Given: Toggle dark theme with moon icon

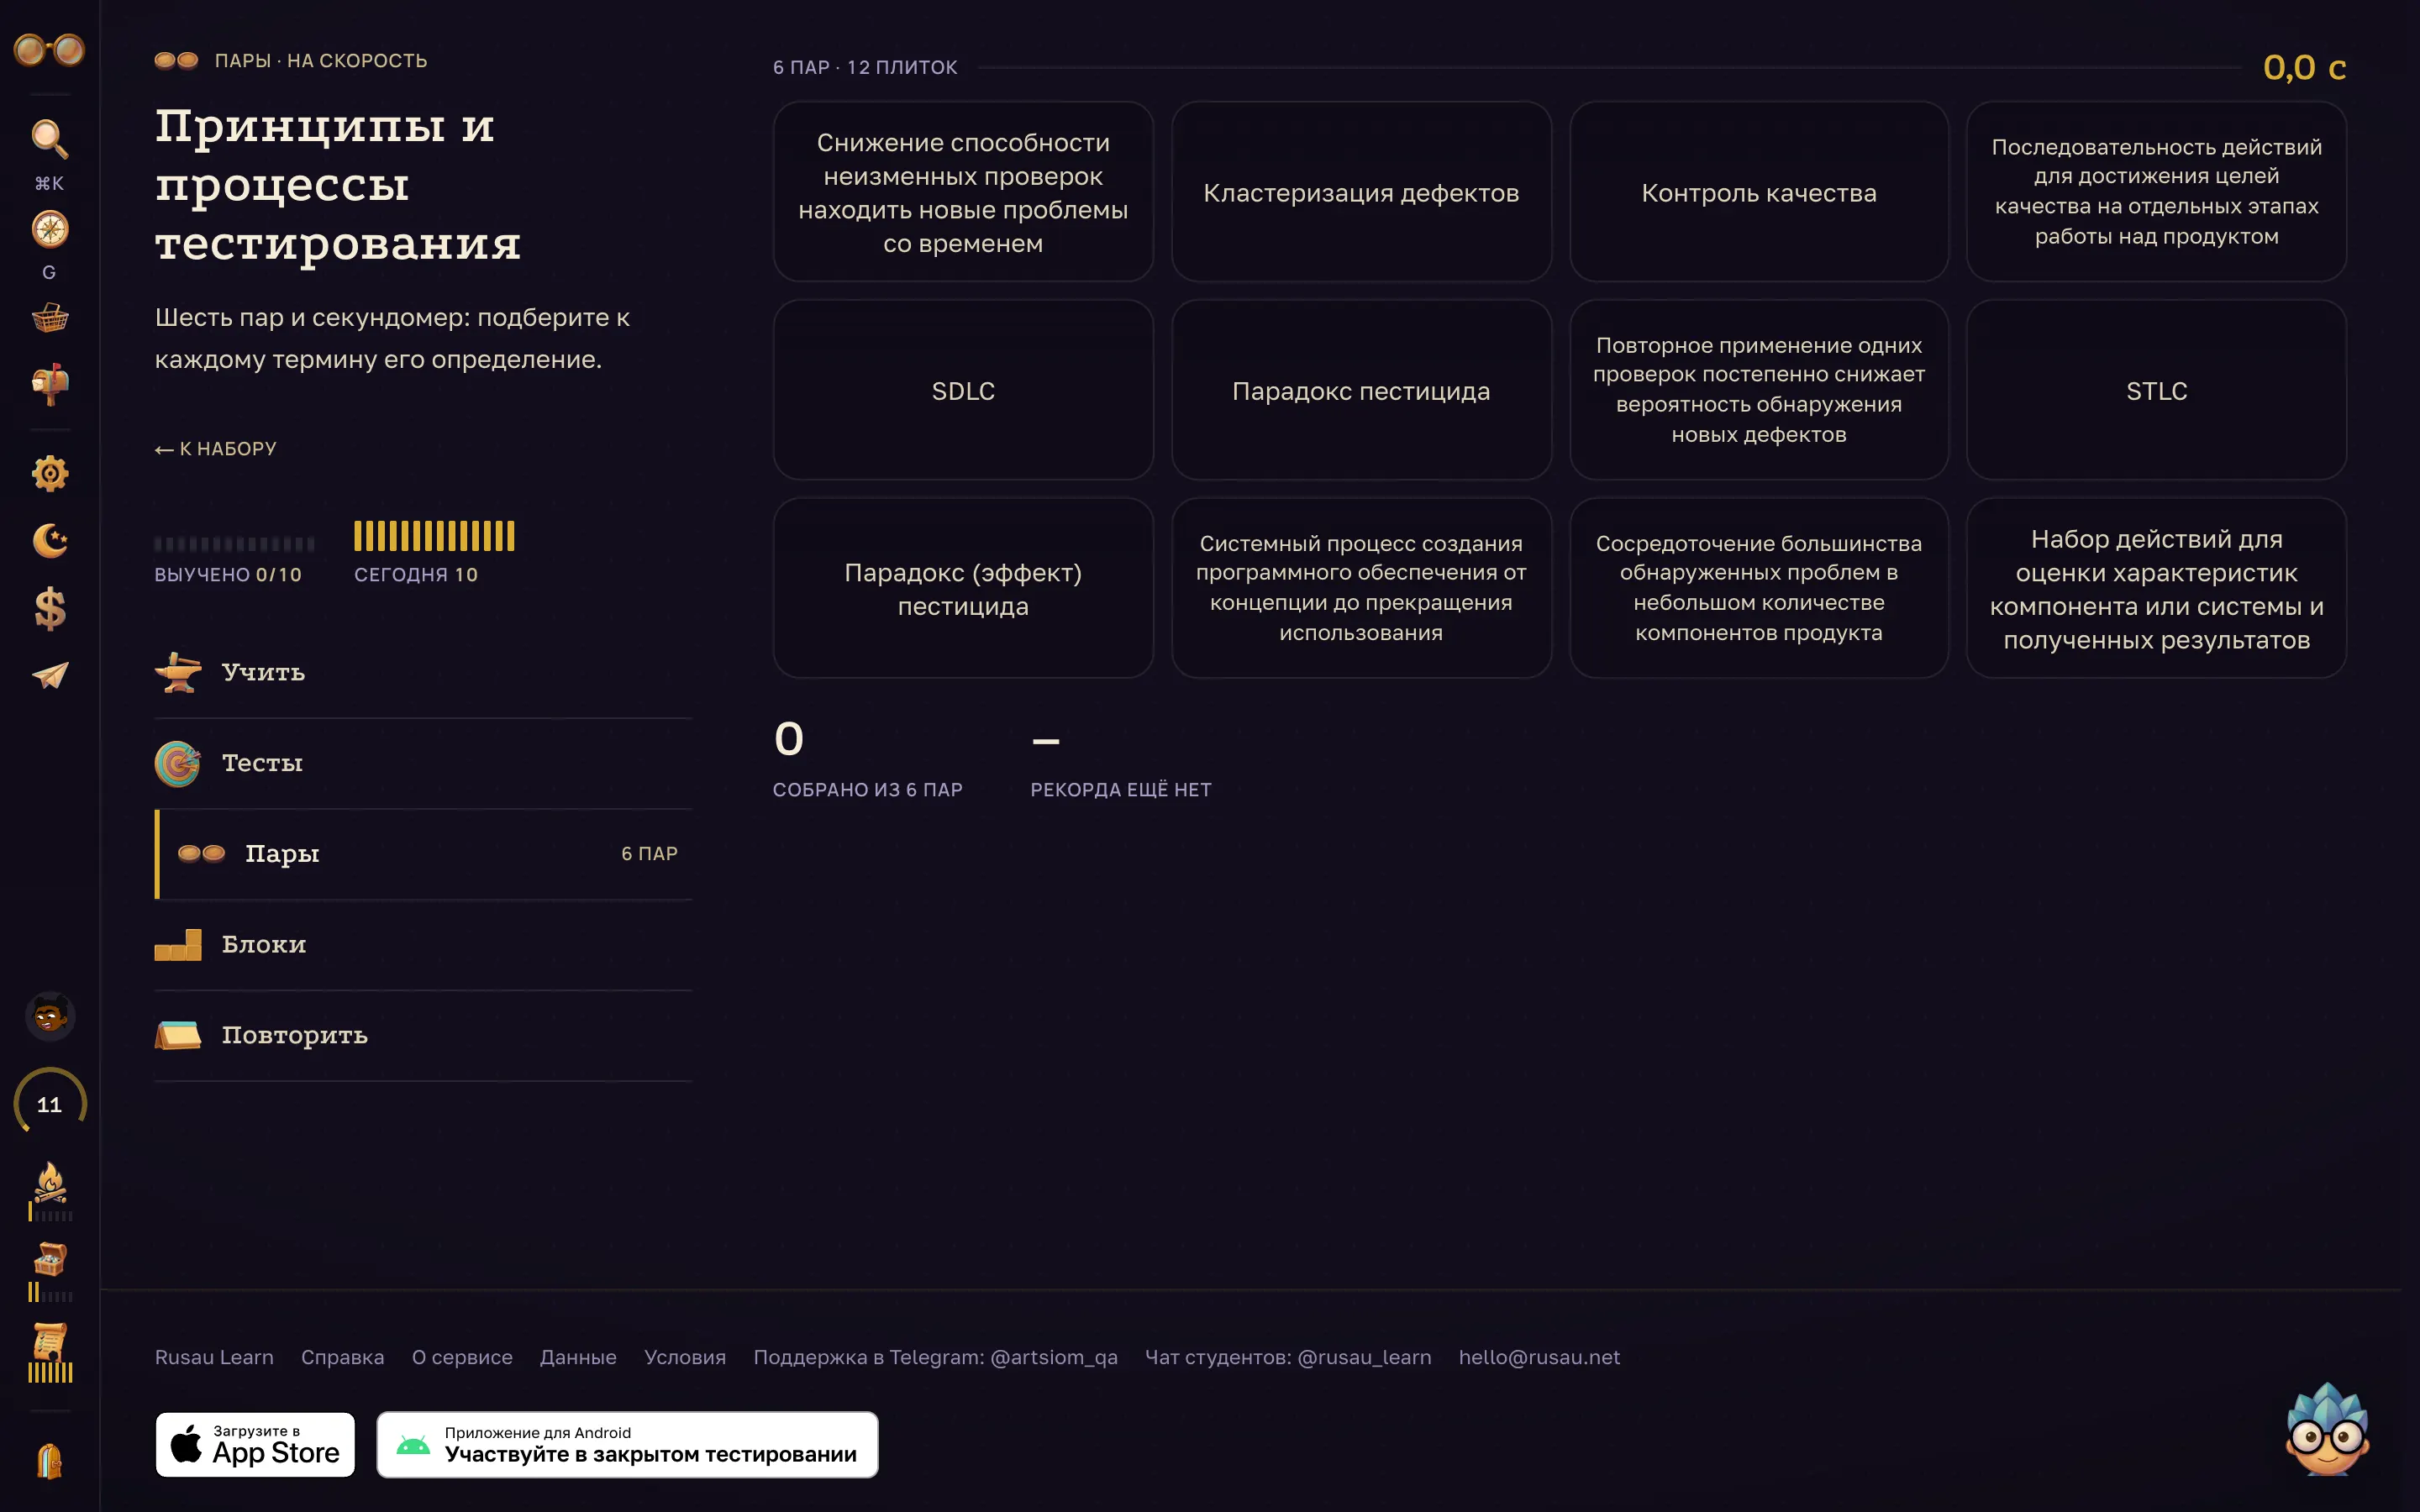Looking at the screenshot, I should tap(49, 541).
